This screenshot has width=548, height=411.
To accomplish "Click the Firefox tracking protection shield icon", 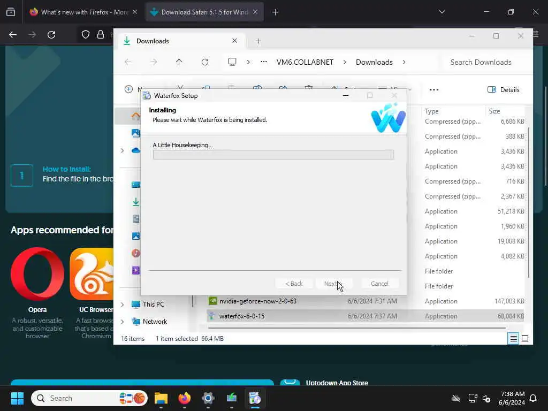I will 86,34.
